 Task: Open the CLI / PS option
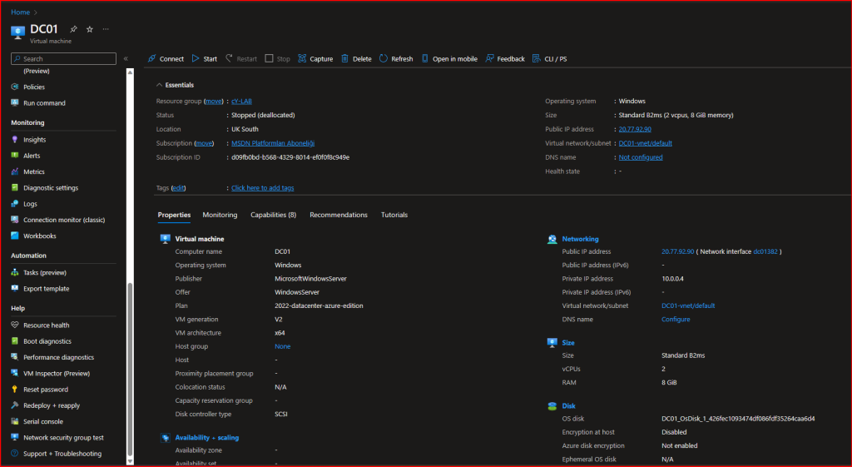click(549, 59)
